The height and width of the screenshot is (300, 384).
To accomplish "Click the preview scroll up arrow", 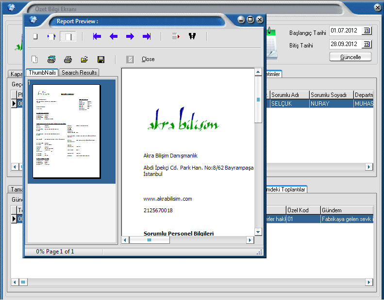I will pos(258,72).
